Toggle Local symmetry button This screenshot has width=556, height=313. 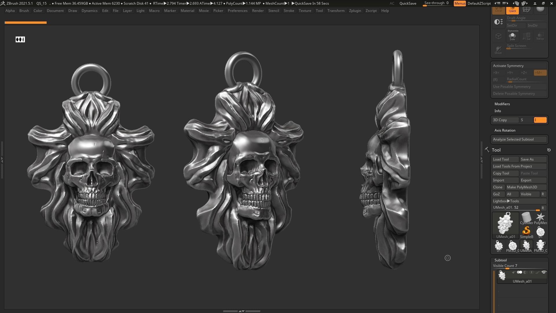tap(498, 10)
